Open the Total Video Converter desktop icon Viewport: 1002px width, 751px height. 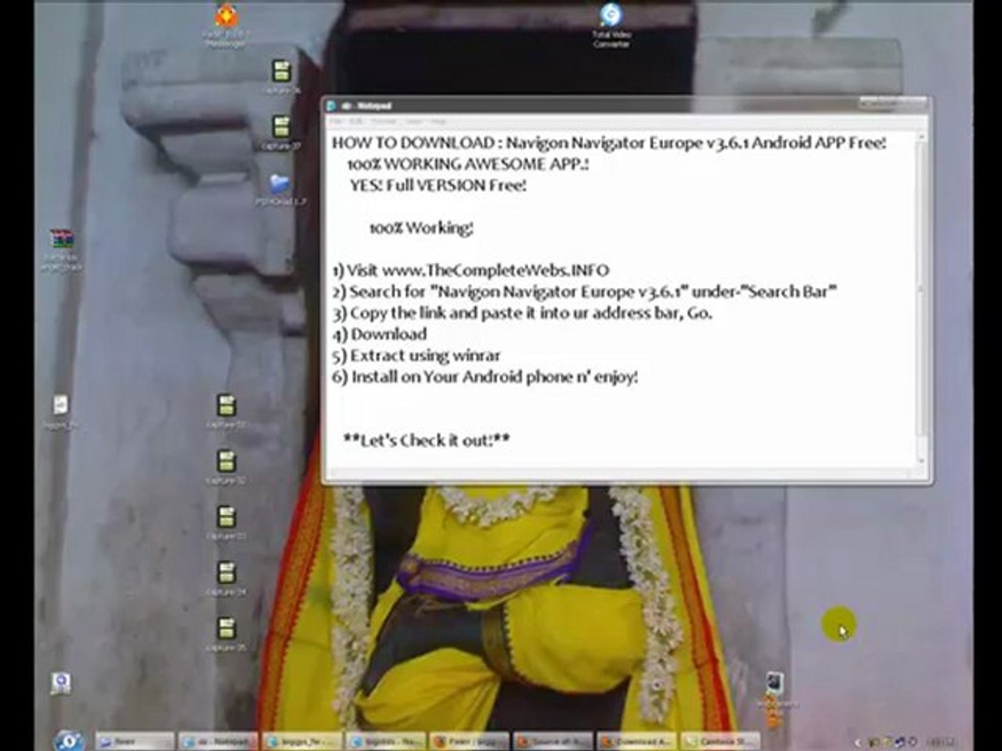click(x=611, y=25)
